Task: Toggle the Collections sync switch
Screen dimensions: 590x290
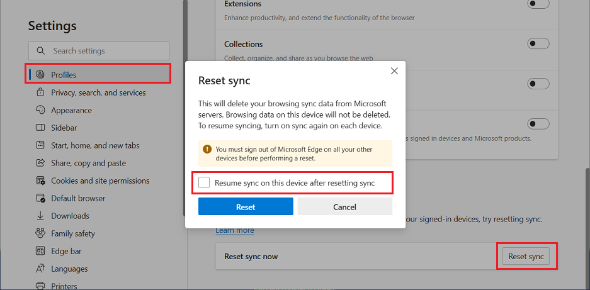Action: pyautogui.click(x=538, y=44)
